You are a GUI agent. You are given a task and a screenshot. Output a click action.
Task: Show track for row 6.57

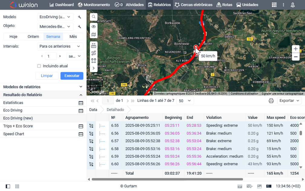(x=91, y=141)
